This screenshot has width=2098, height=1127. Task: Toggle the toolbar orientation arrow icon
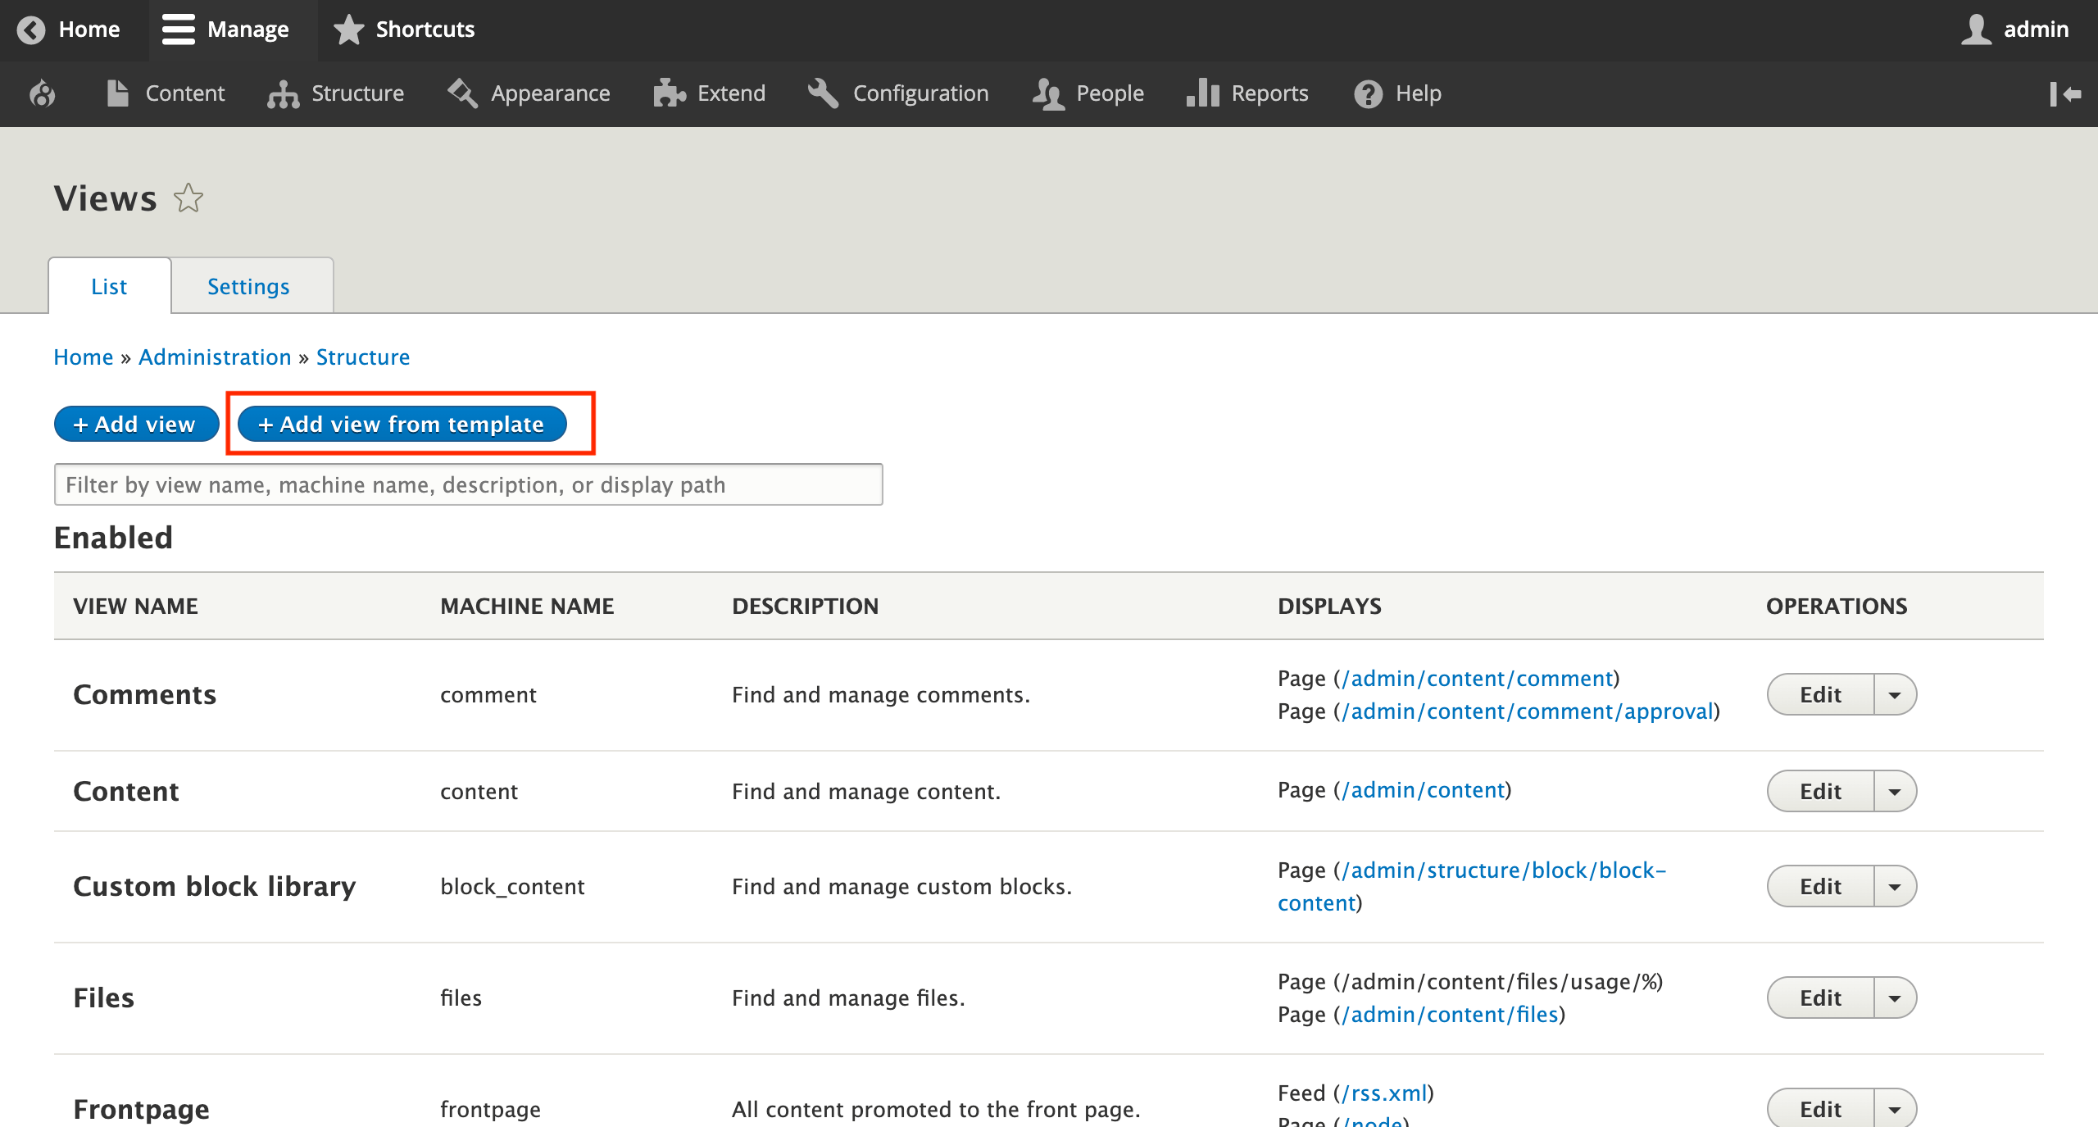[2065, 93]
